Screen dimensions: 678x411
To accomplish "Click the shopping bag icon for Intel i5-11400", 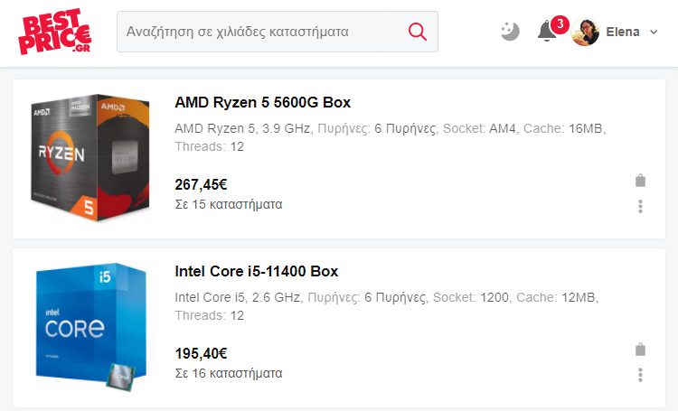I will pyautogui.click(x=640, y=350).
